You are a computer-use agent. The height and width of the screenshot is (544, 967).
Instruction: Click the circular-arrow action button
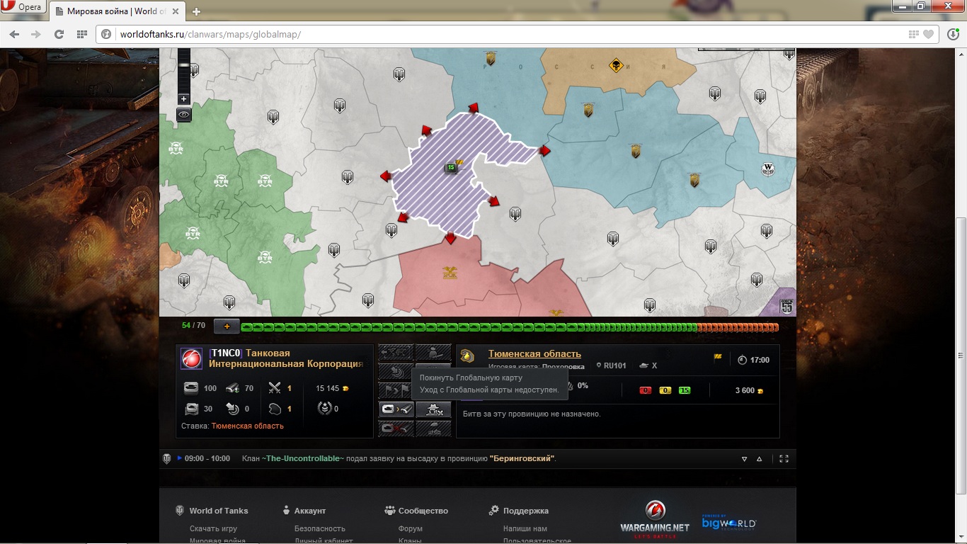click(x=396, y=371)
